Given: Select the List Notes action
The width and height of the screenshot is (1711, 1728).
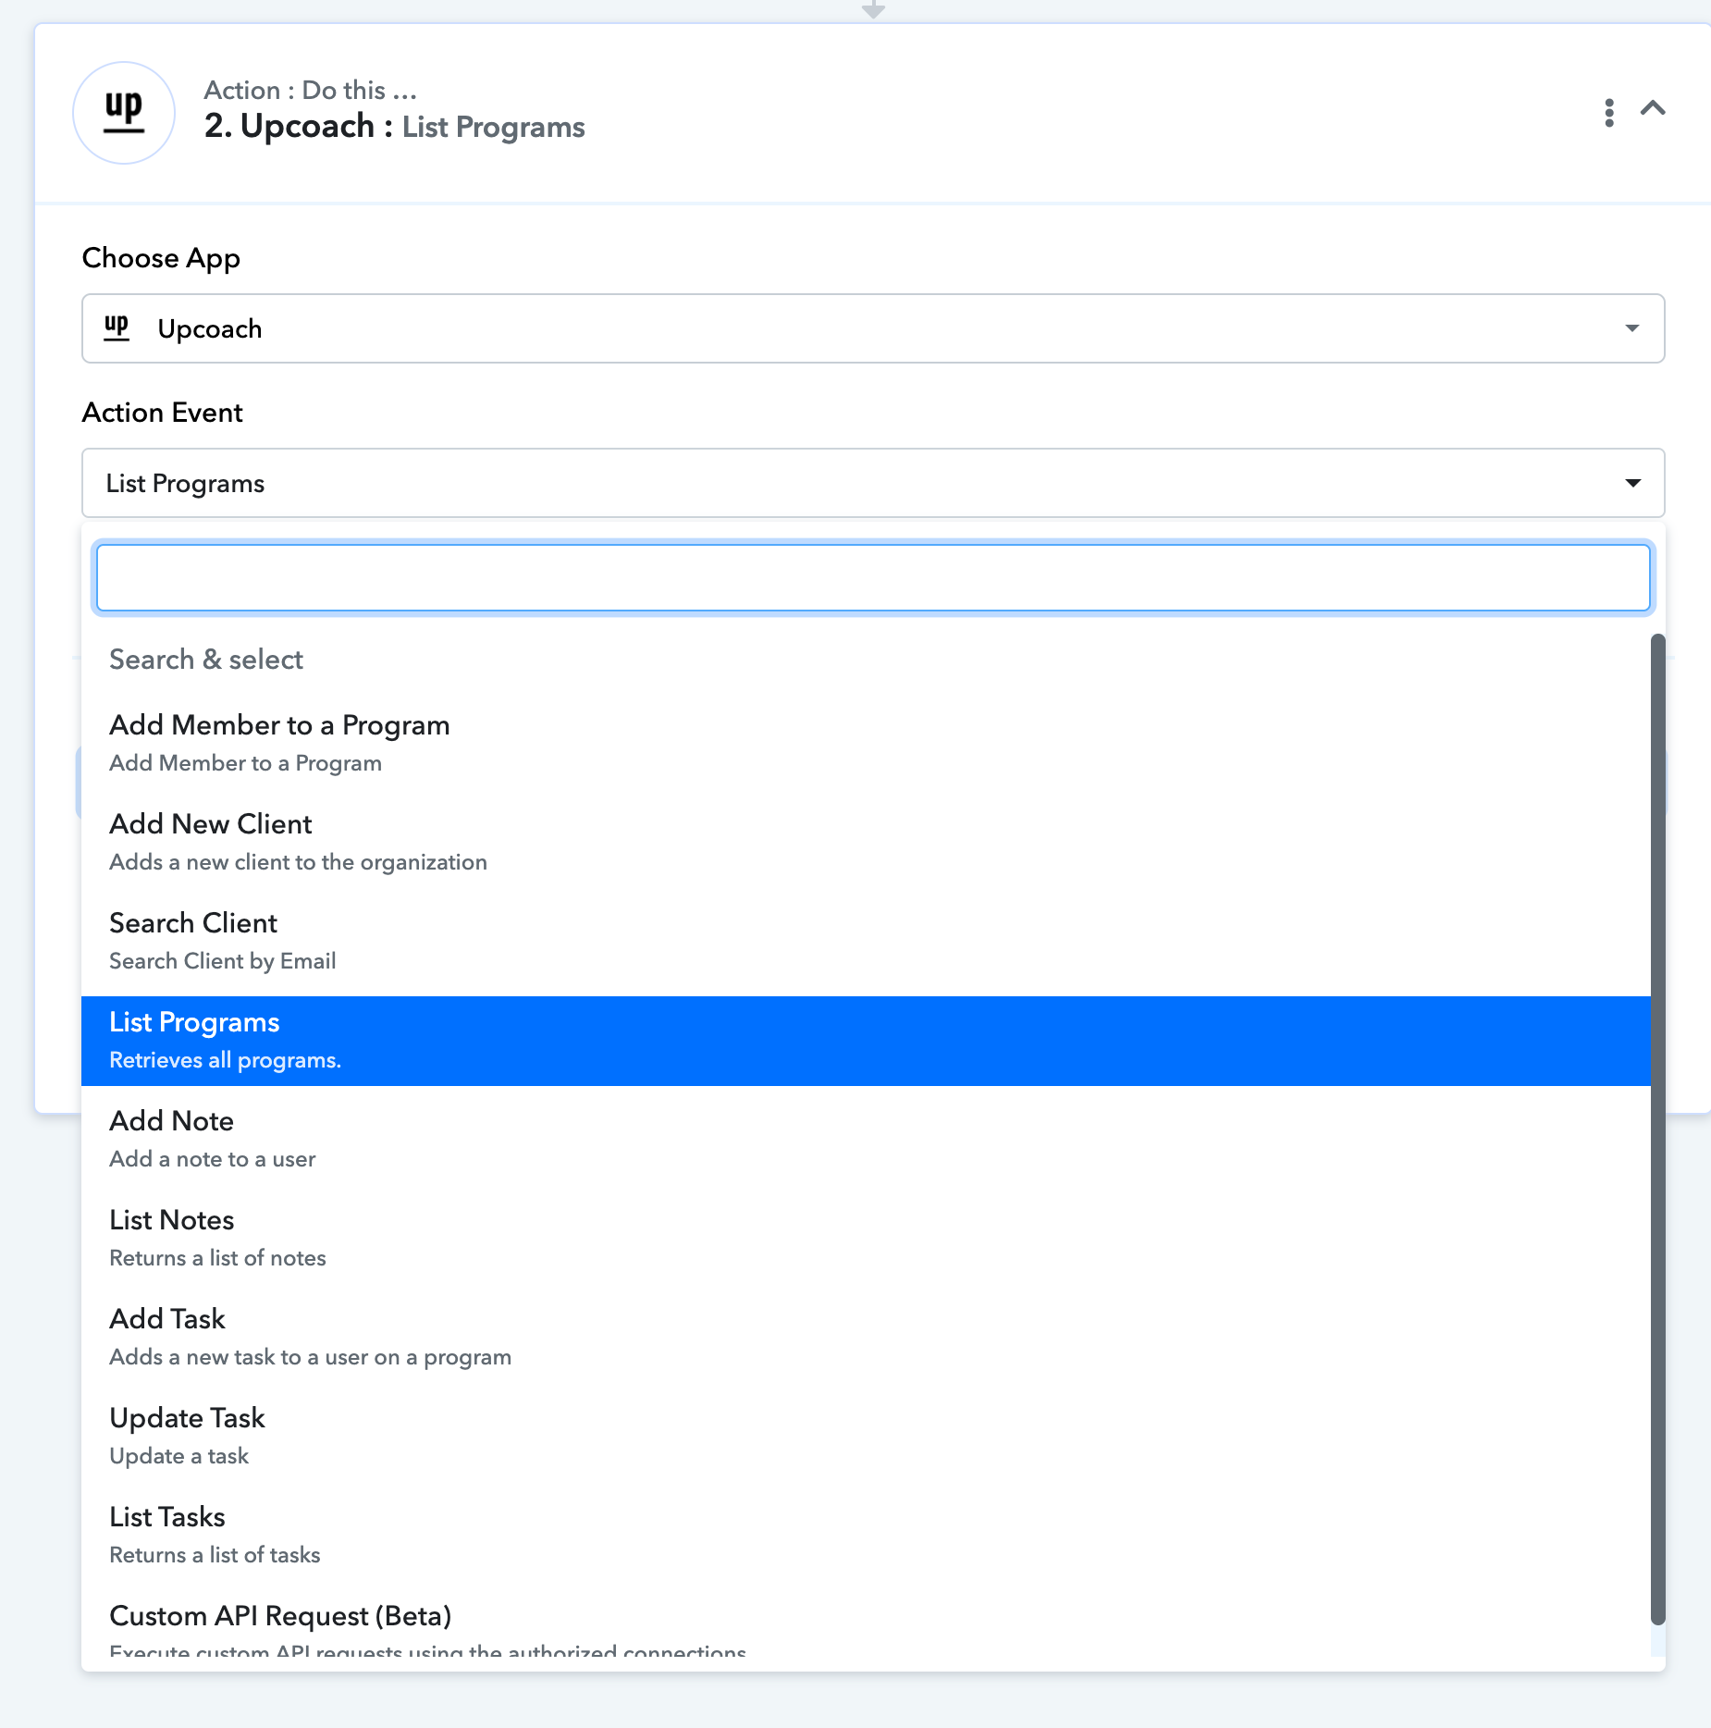Looking at the screenshot, I should (866, 1239).
